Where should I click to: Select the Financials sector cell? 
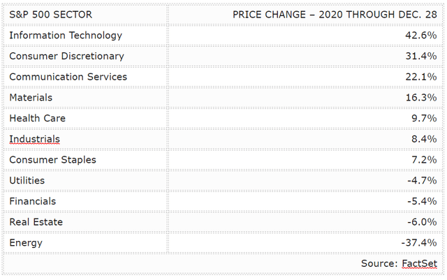33,201
